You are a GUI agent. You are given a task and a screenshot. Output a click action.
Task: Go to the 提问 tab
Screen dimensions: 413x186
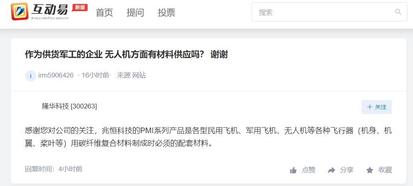coord(136,12)
